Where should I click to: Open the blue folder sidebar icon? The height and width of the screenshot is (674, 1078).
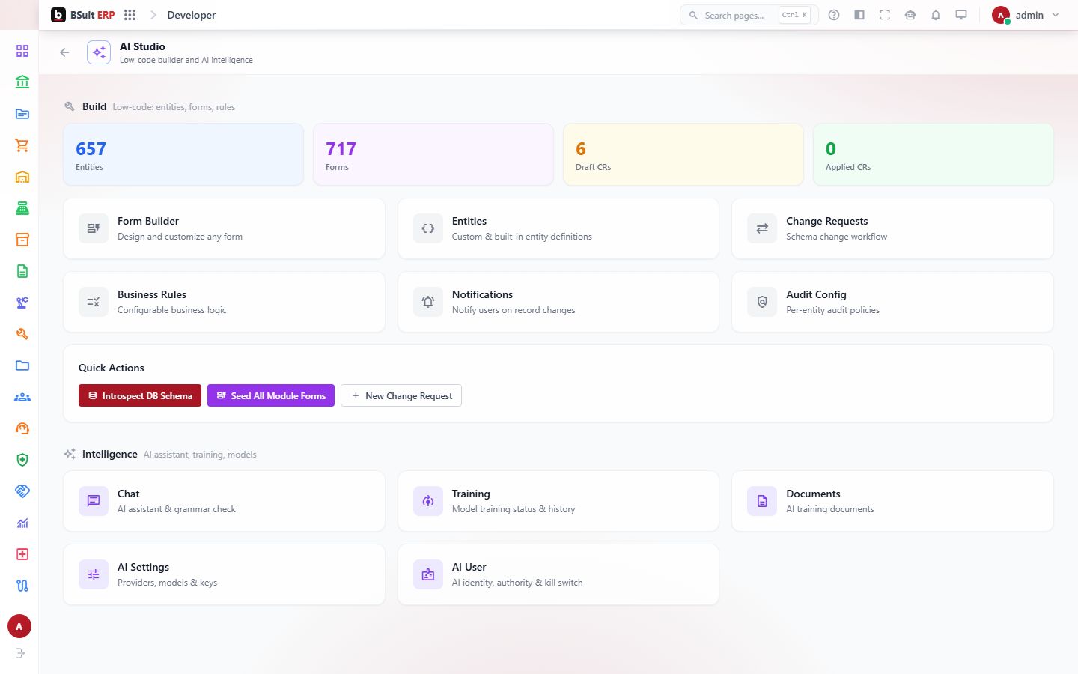pos(22,365)
